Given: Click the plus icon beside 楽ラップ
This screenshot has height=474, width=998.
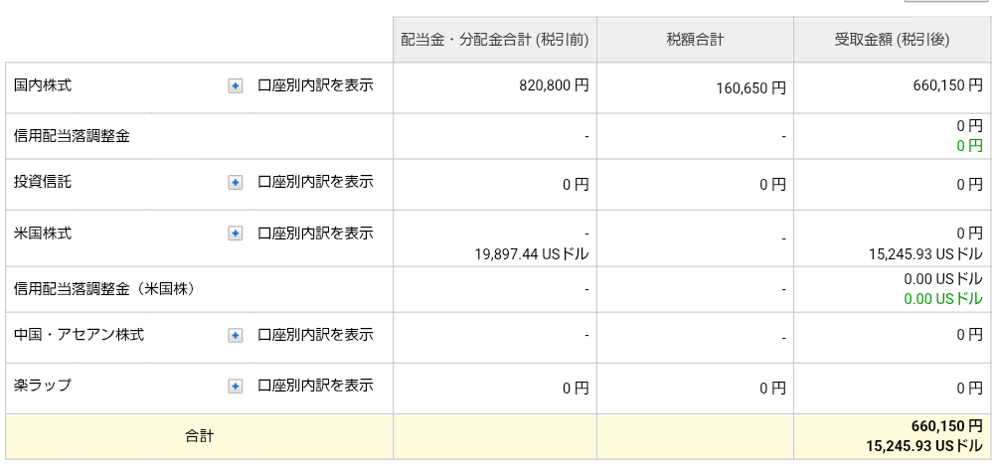Looking at the screenshot, I should [x=236, y=386].
